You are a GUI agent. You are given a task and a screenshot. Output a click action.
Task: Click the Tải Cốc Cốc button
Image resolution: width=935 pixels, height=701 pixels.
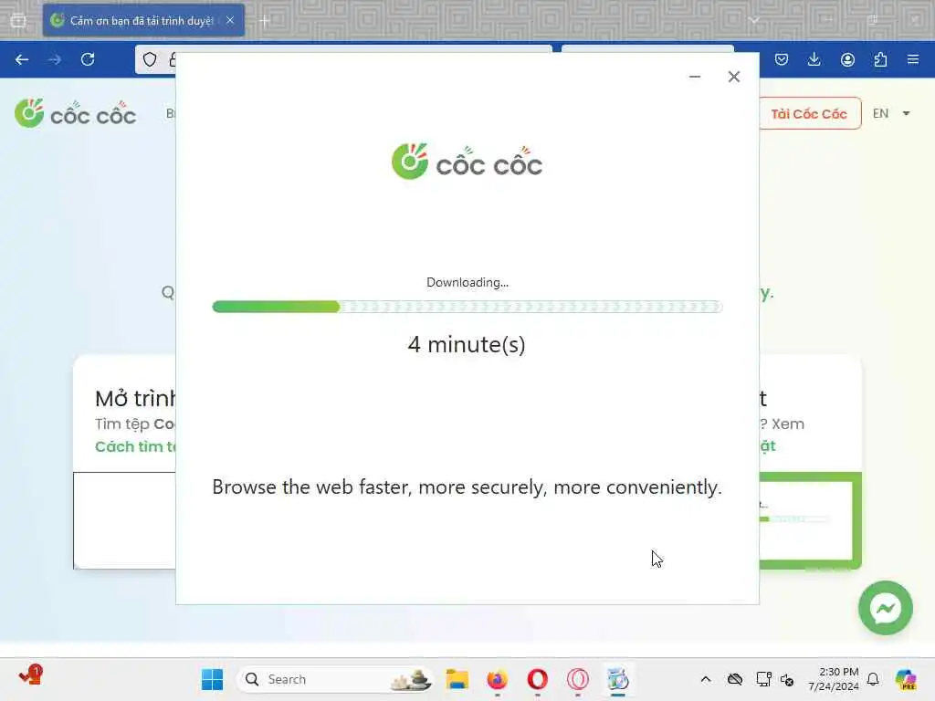pos(809,113)
